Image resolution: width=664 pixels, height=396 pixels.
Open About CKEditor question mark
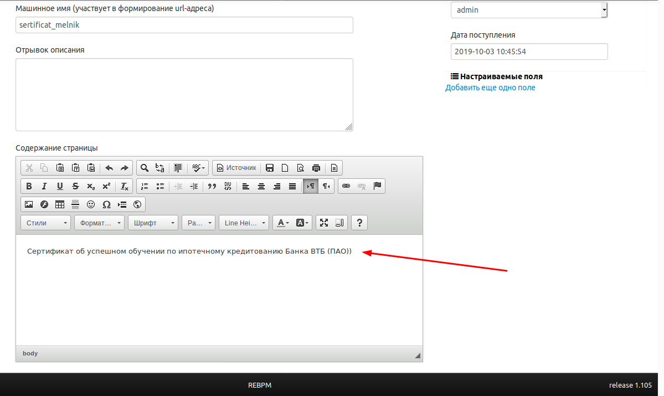pos(359,223)
